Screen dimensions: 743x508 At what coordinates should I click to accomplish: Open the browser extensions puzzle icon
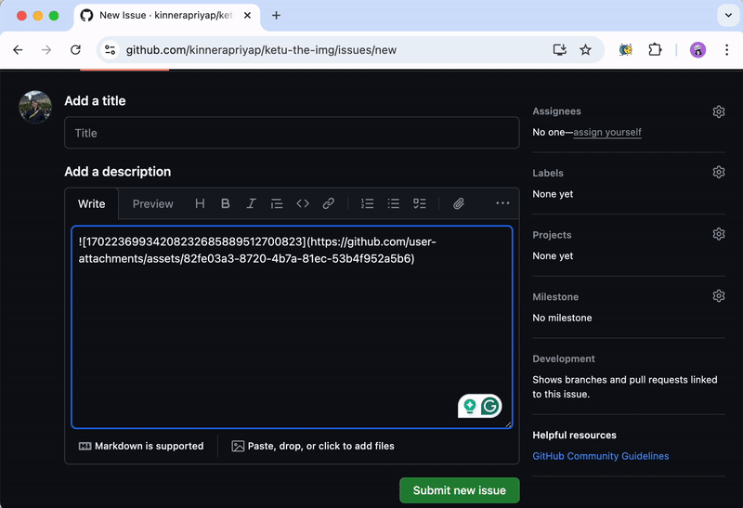655,50
